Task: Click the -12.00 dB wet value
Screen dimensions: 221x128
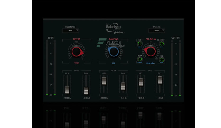Action: coord(141,98)
